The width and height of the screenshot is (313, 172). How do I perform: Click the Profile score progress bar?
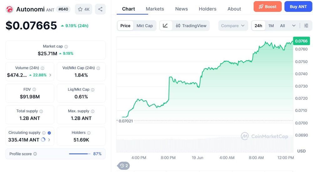pyautogui.click(x=80, y=154)
